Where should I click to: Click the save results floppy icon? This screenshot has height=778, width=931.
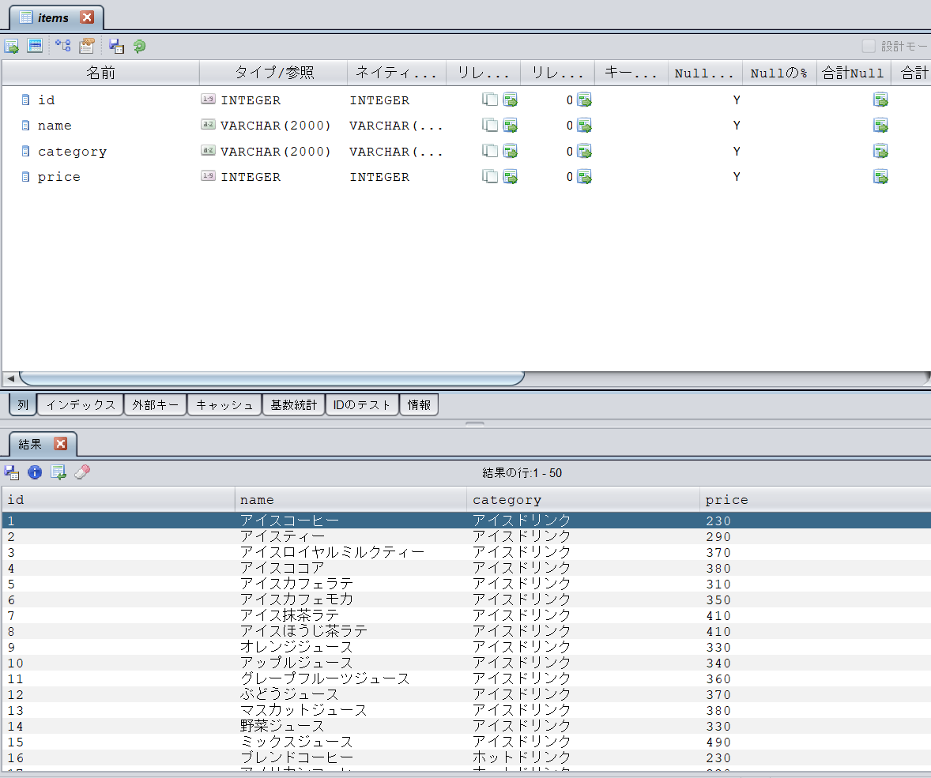[12, 472]
